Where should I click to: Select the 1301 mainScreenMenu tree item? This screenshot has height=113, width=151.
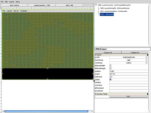tap(114, 11)
